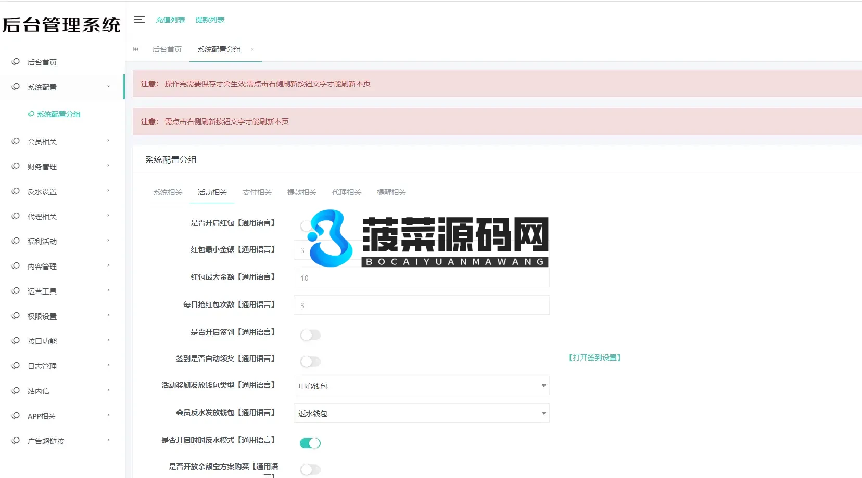Click the circle icon beside 内容管理

pos(16,265)
